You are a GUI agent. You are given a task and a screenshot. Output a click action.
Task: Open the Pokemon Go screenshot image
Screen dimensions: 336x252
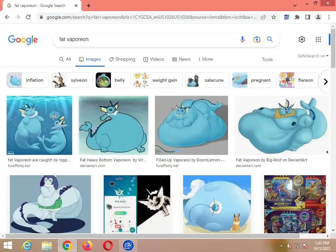point(137,204)
